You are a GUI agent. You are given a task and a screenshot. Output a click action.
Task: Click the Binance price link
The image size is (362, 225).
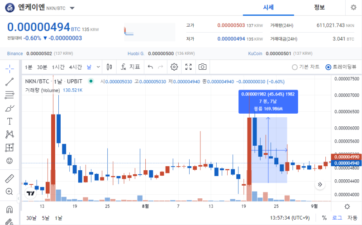(15, 53)
